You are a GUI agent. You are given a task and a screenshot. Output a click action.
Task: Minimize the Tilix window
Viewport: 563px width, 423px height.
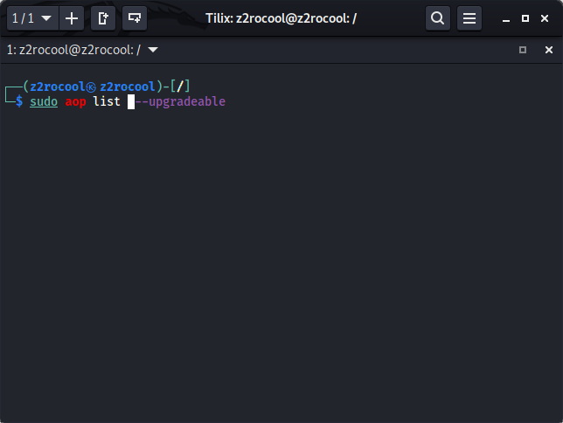coord(506,18)
